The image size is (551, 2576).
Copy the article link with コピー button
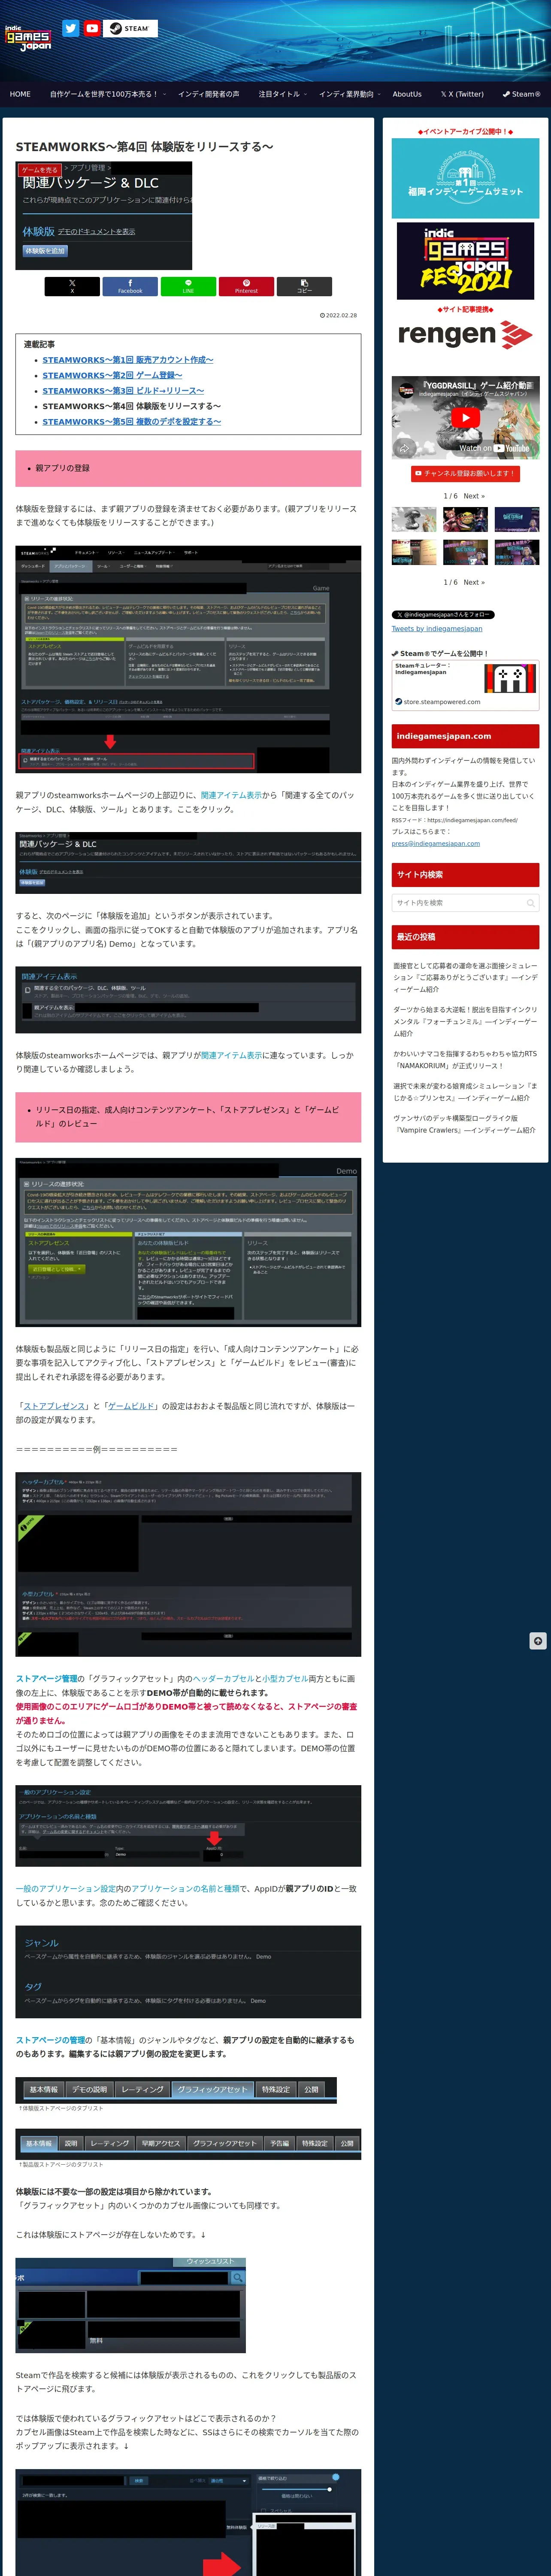(x=304, y=286)
